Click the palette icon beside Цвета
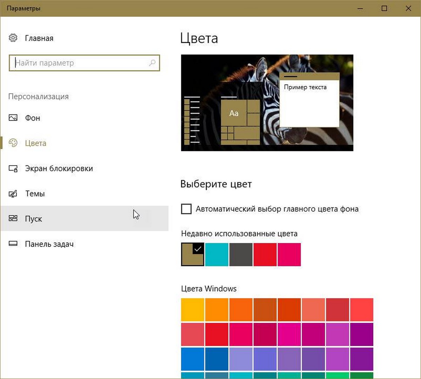The width and height of the screenshot is (421, 379). coord(13,143)
